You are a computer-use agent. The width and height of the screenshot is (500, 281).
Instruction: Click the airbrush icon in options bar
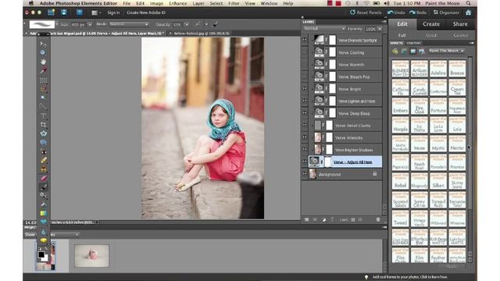coord(216,24)
